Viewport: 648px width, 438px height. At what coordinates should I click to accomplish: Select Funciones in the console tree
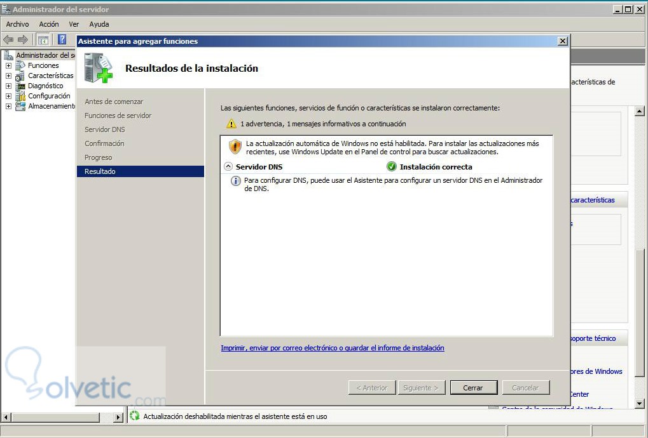pos(43,65)
